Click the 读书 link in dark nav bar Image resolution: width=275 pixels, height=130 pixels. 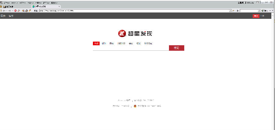click(11, 16)
